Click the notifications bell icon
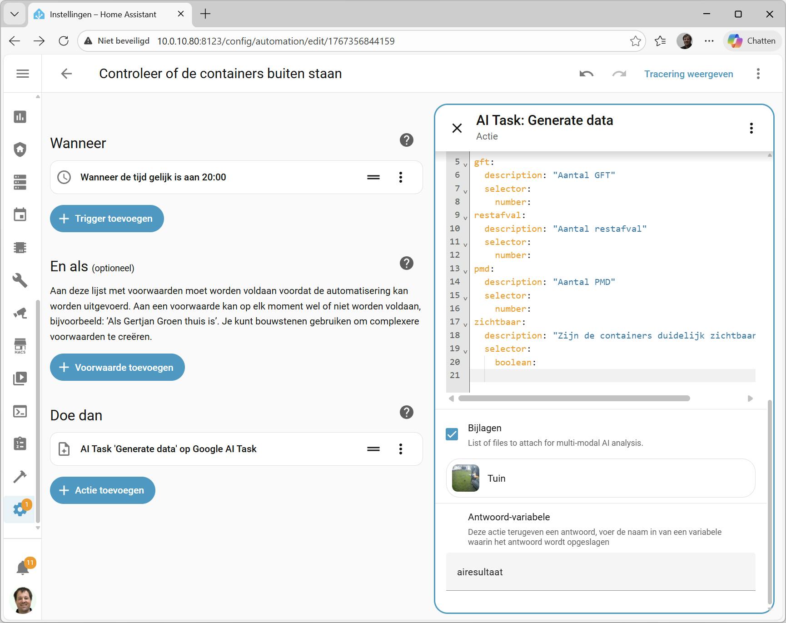This screenshot has width=786, height=623. (x=22, y=568)
